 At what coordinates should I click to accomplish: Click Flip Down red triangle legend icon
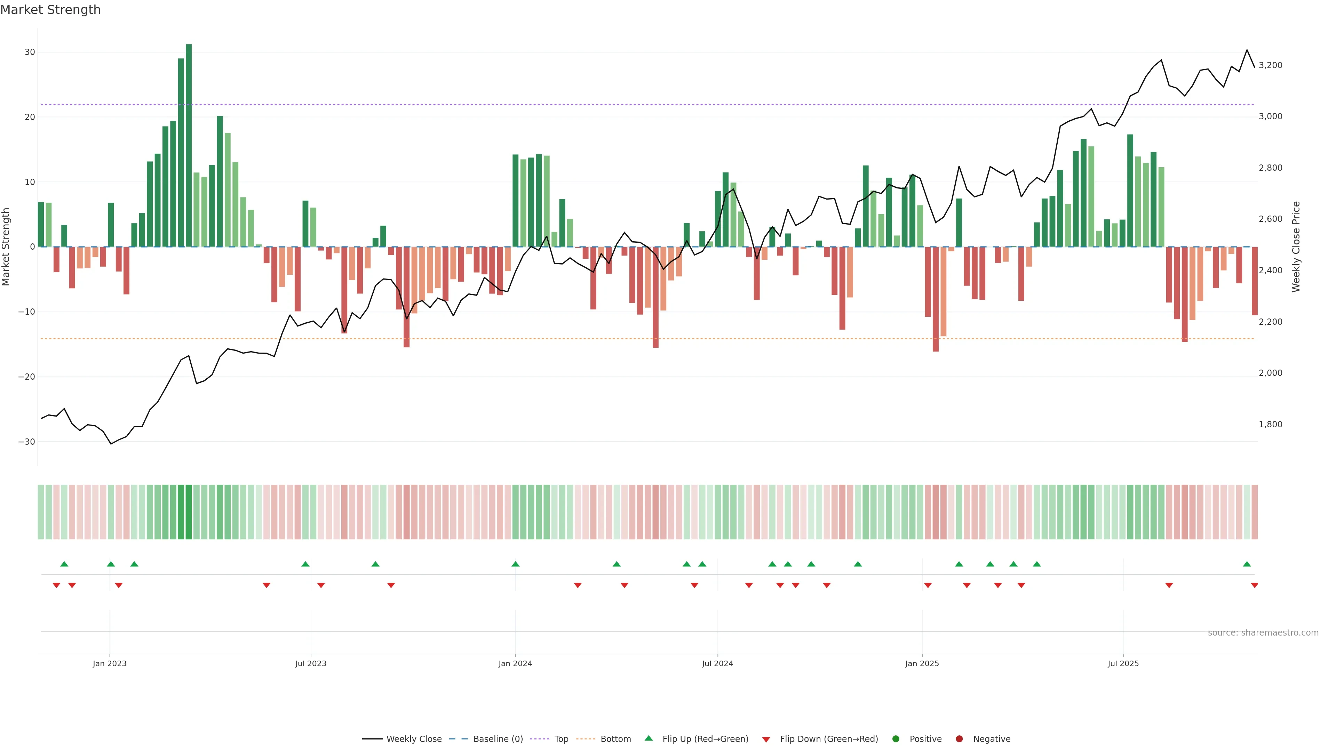click(766, 740)
